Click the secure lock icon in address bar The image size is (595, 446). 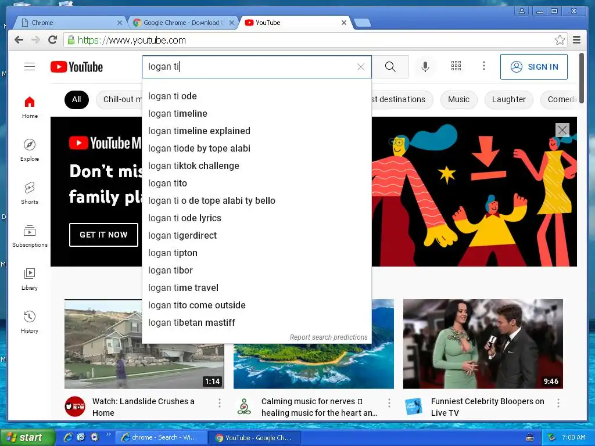71,40
